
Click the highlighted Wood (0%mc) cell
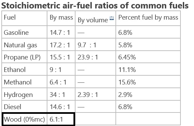tap(25, 119)
